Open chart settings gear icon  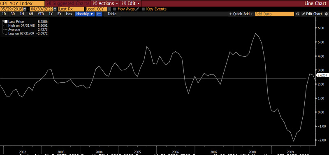pyautogui.click(x=326, y=14)
